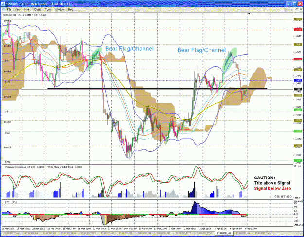Select the active EURUSD,H1 chart tab
304x237 pixels.
[224, 233]
